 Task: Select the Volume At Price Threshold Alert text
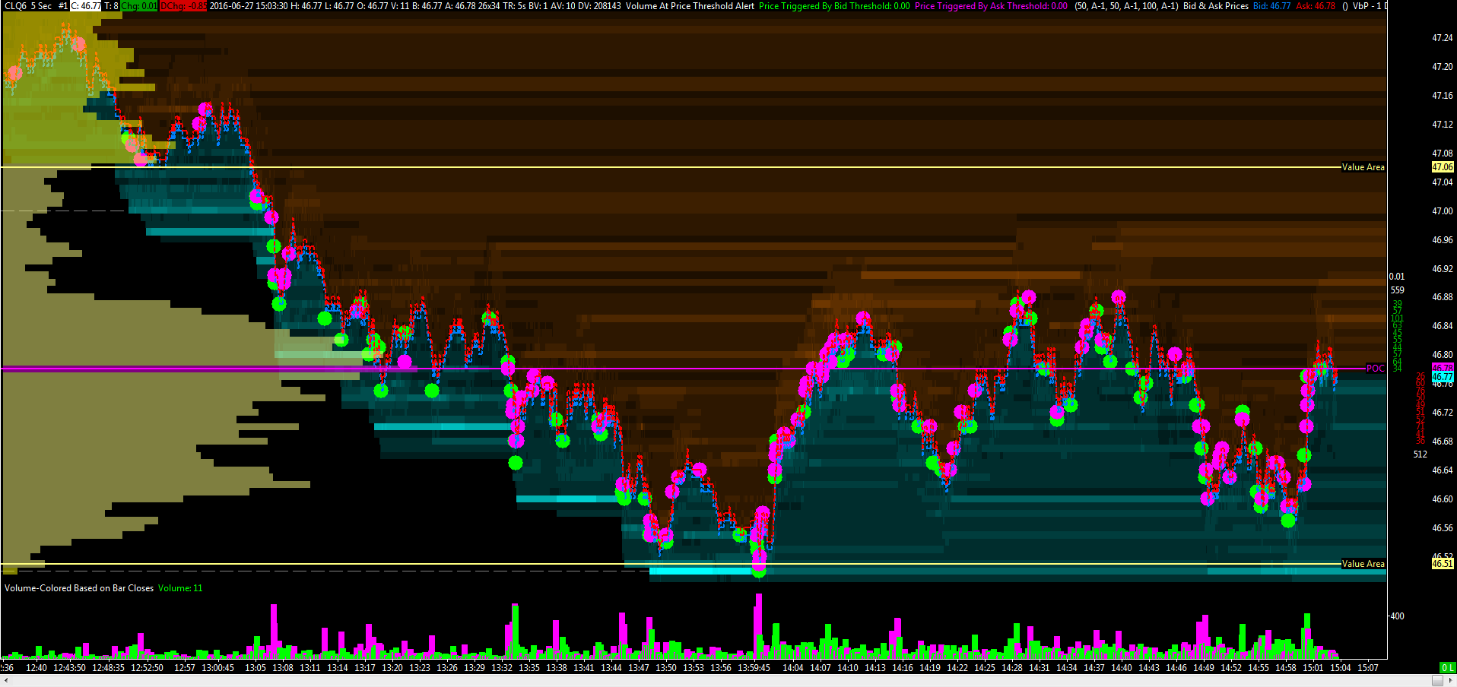690,6
